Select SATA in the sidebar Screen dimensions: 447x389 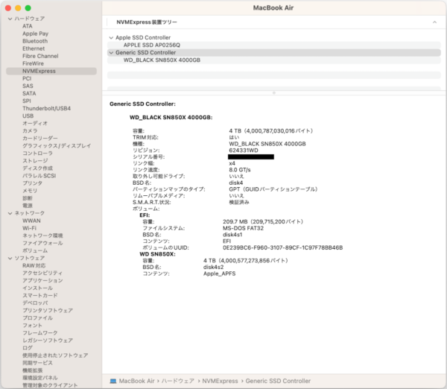29,94
